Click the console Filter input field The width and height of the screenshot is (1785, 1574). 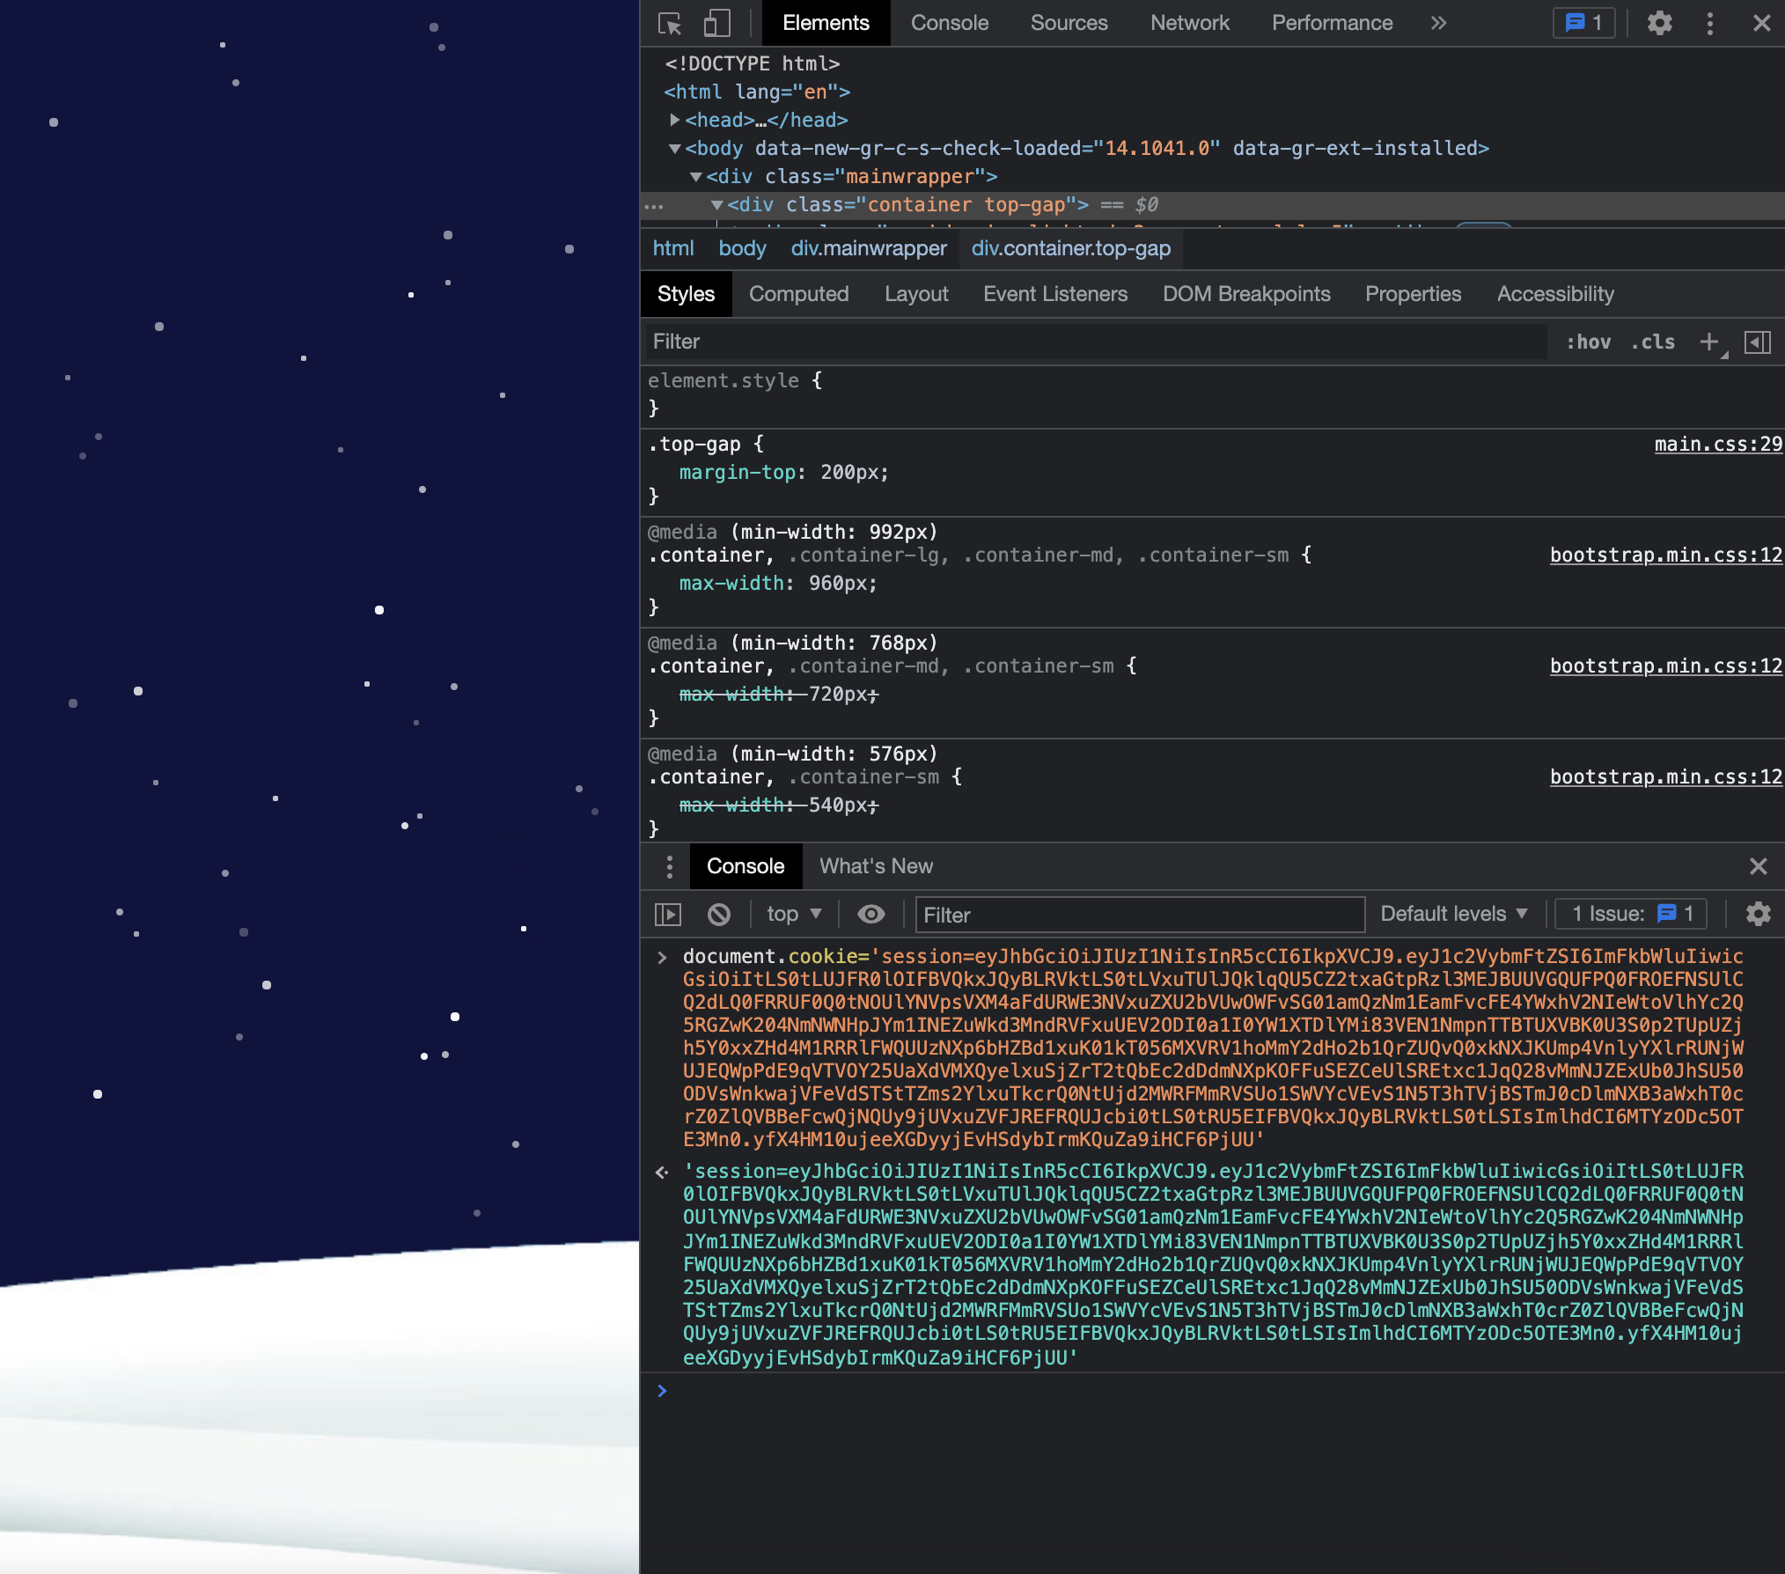[1139, 916]
